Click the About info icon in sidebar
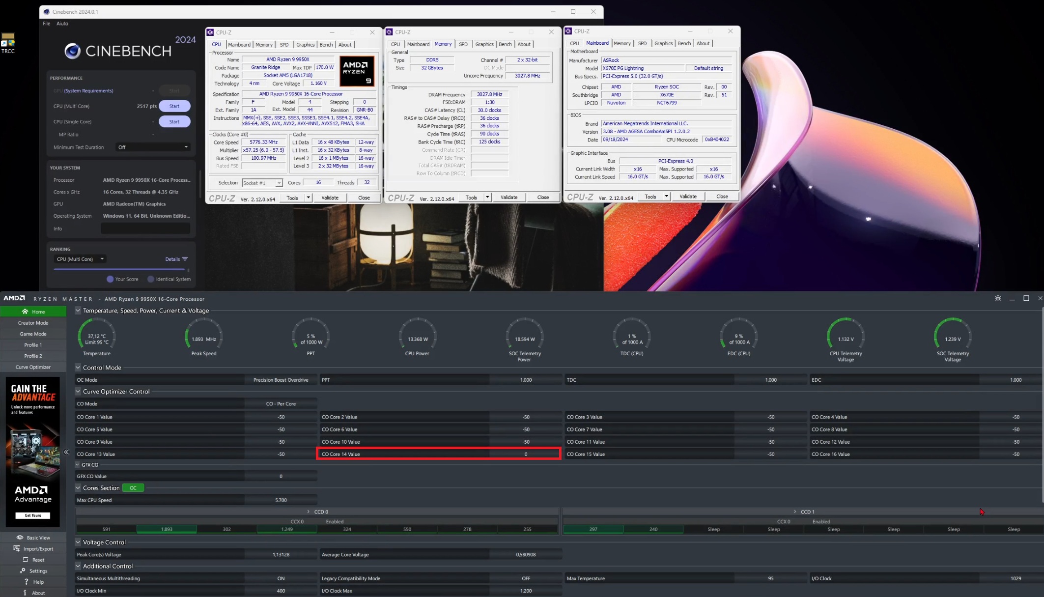 coord(25,593)
